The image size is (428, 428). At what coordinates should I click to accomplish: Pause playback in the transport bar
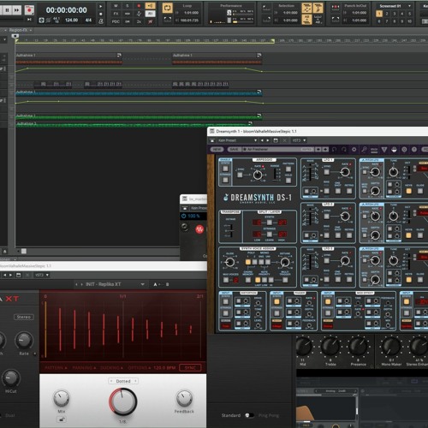point(7,10)
